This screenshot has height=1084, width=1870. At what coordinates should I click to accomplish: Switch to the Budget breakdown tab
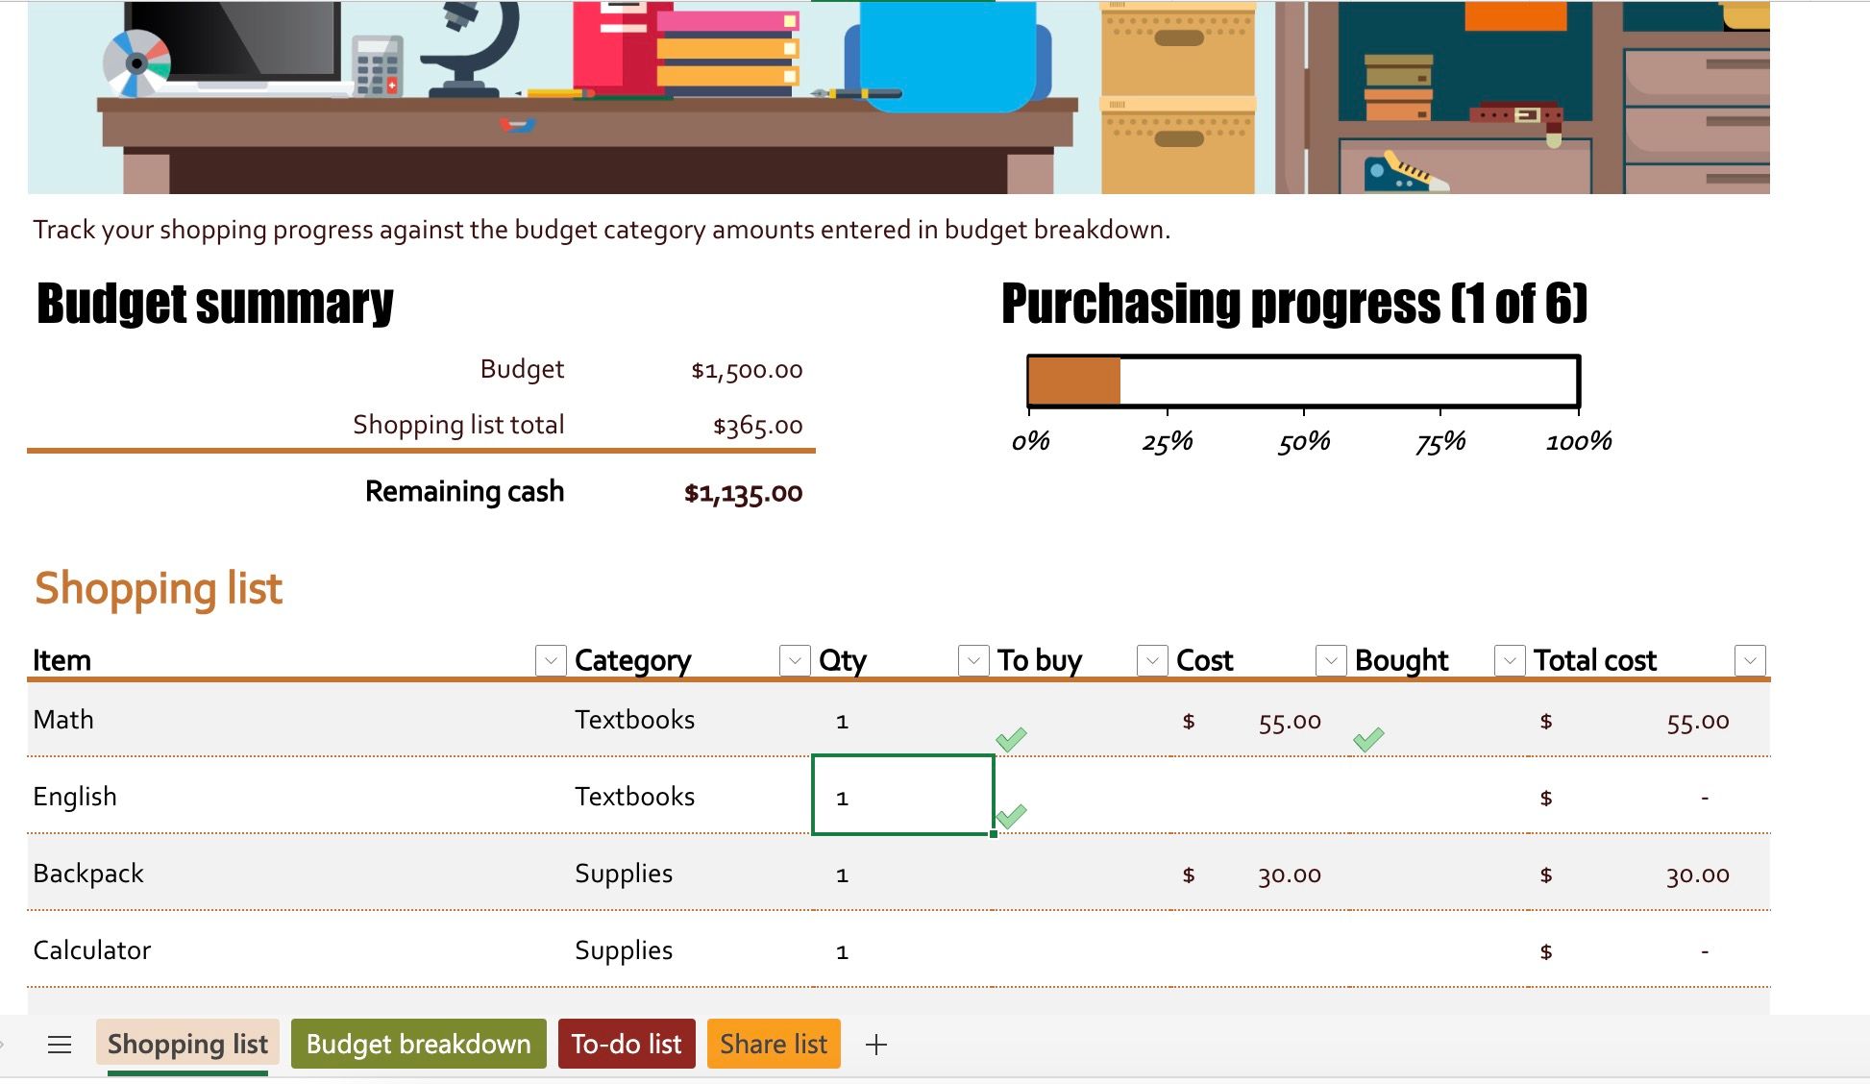click(x=417, y=1044)
